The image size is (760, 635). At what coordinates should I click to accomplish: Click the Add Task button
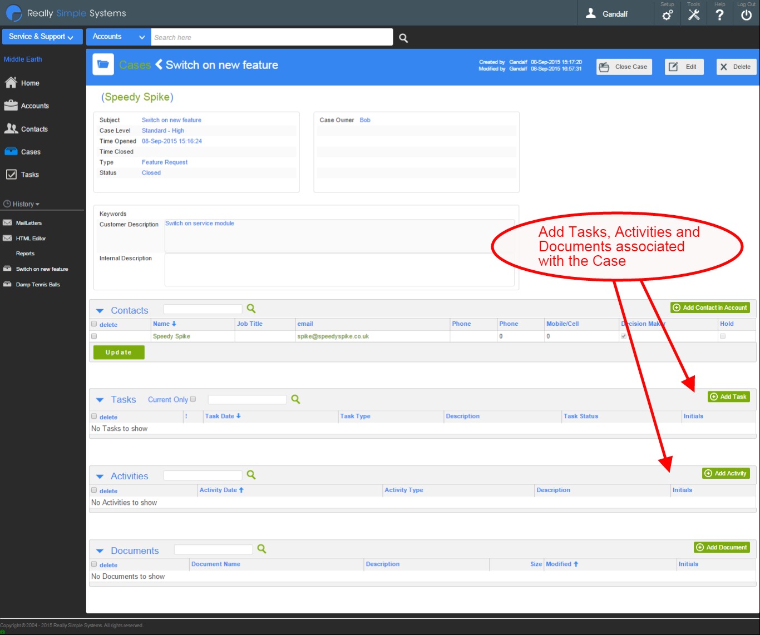tap(729, 396)
